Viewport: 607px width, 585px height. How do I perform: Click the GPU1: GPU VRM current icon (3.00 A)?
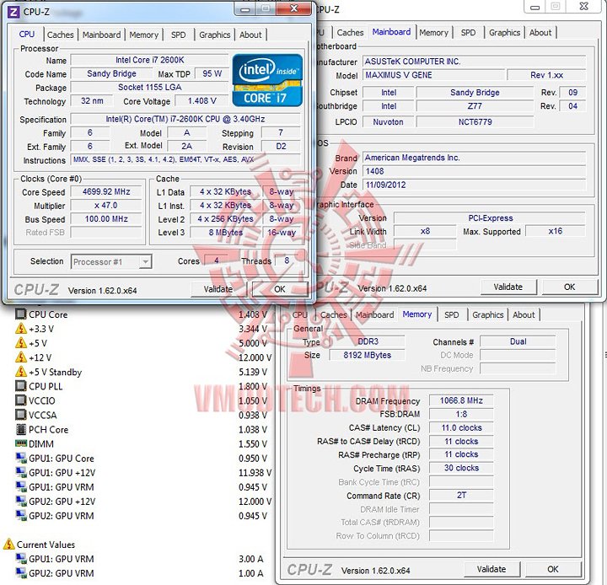pyautogui.click(x=21, y=559)
